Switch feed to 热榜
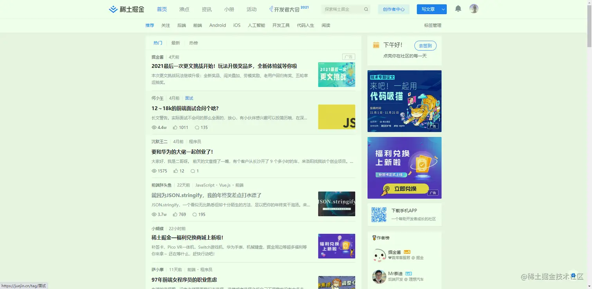 pyautogui.click(x=193, y=43)
